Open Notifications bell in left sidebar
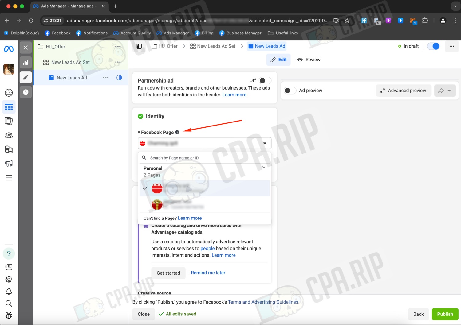The image size is (461, 325). pos(9,291)
